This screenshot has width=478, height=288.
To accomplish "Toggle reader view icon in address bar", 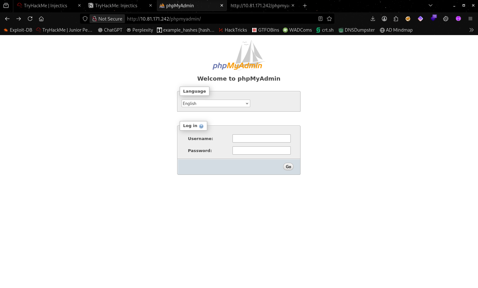I will (x=320, y=19).
